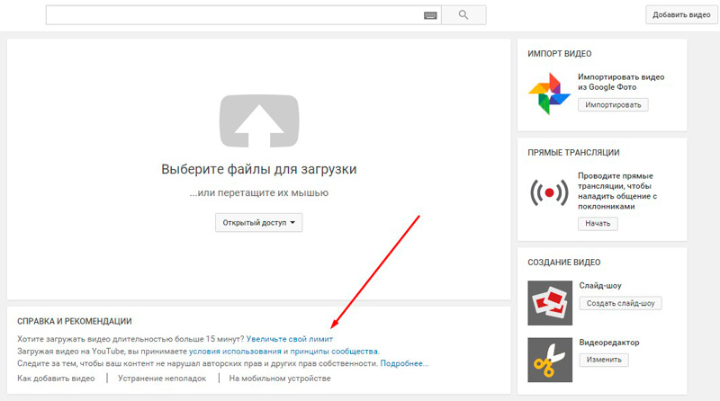The height and width of the screenshot is (401, 720).
Task: Click the Слайд-шоу title text
Action: [600, 285]
